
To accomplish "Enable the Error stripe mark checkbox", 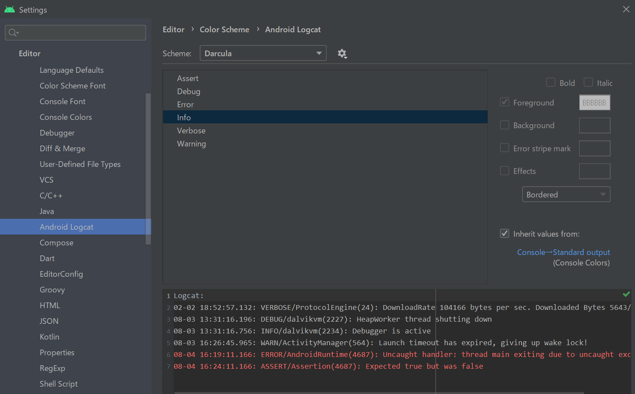I will coord(505,148).
